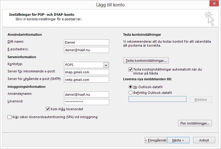Select Ny Outlook-datafil radio option
The height and width of the screenshot is (149, 221).
pyautogui.click(x=131, y=87)
